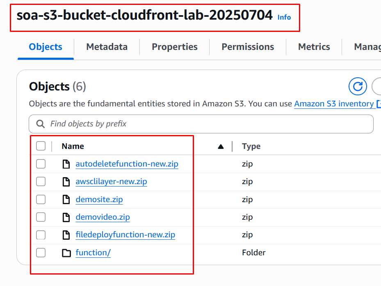This screenshot has width=381, height=286.
Task: Open the Permissions tab
Action: (248, 47)
